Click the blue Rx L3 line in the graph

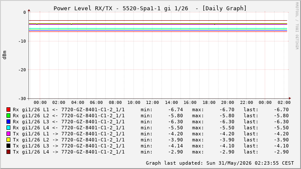coord(158,30)
